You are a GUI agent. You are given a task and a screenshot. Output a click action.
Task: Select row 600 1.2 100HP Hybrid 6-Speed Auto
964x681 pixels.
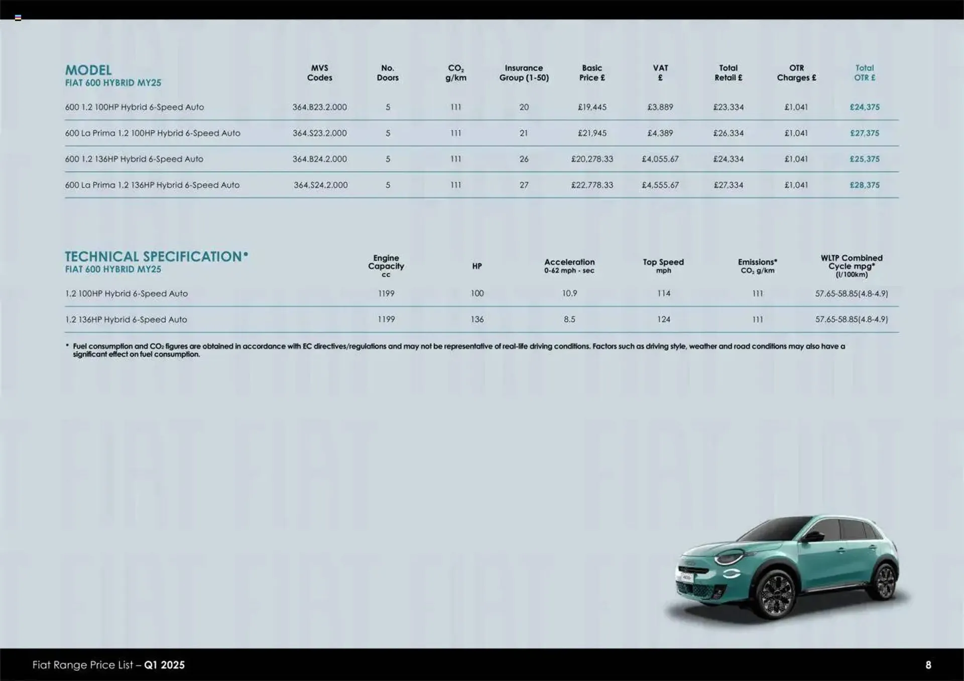pyautogui.click(x=134, y=107)
